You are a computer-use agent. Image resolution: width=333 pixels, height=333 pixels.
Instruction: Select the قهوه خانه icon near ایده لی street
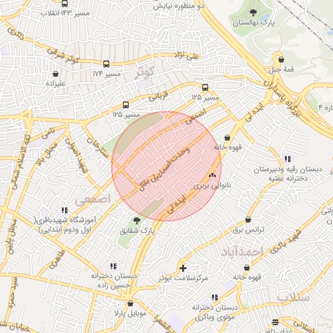[x=227, y=137]
